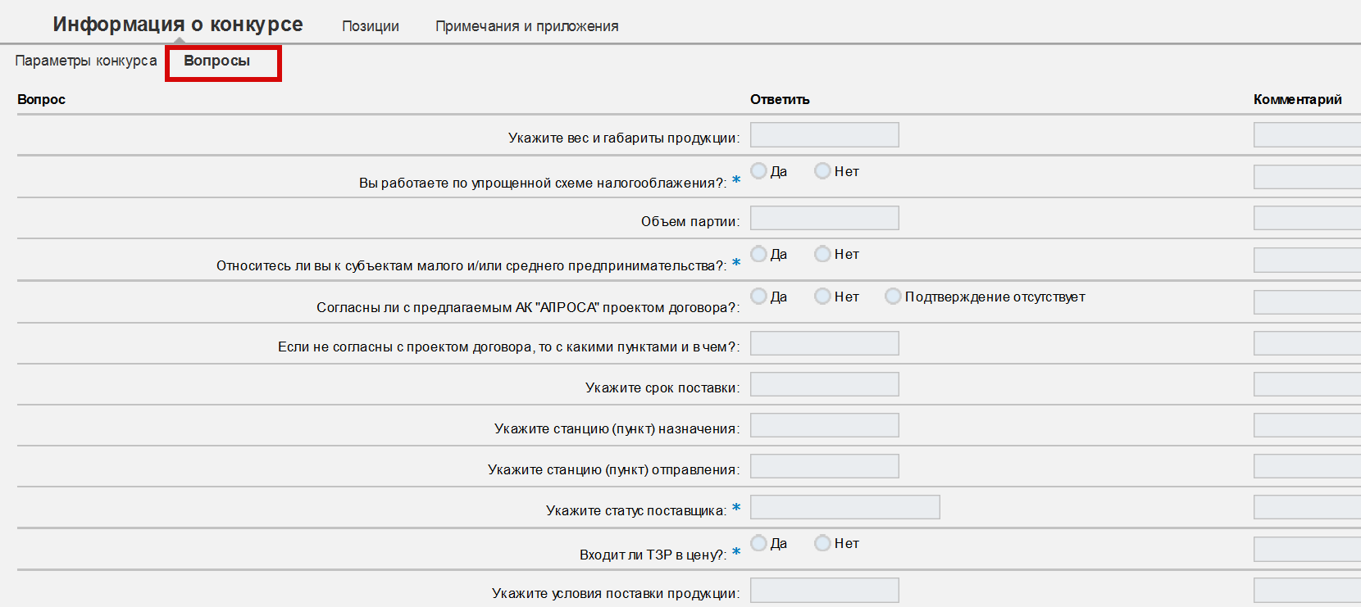Select the Вопросы sub-tab

pyautogui.click(x=217, y=61)
